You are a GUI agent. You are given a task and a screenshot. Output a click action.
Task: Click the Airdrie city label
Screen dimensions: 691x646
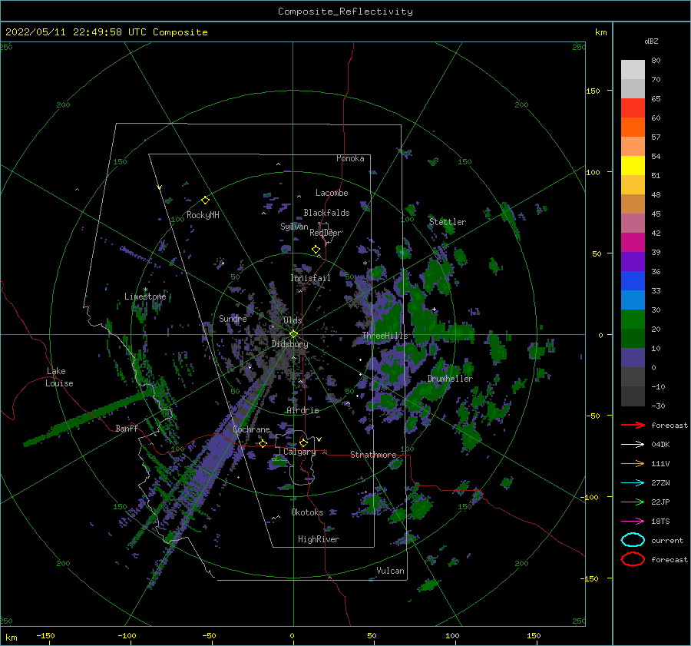303,410
